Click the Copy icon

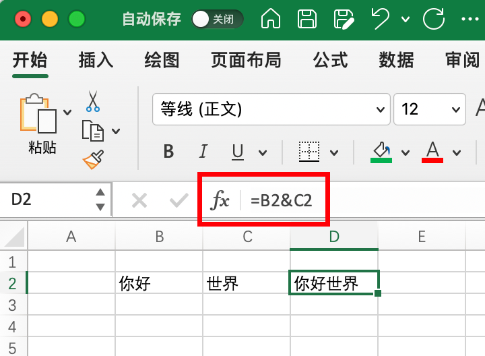(x=92, y=130)
